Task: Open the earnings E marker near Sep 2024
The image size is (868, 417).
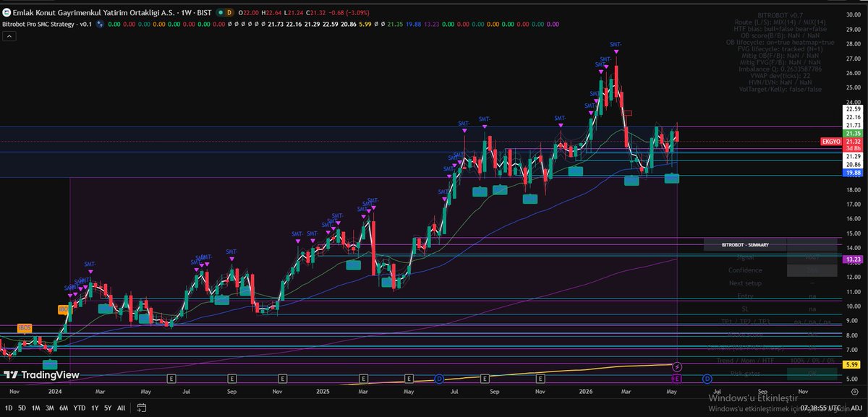Action: coord(232,378)
